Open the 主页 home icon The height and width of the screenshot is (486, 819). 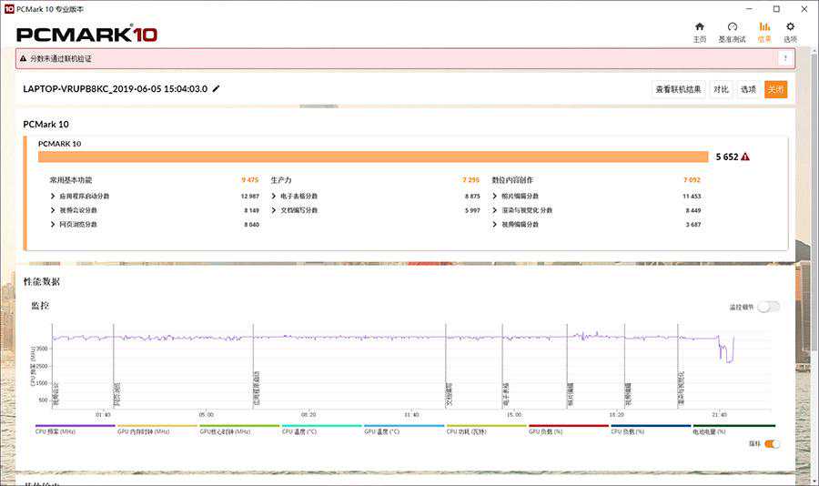pyautogui.click(x=699, y=27)
